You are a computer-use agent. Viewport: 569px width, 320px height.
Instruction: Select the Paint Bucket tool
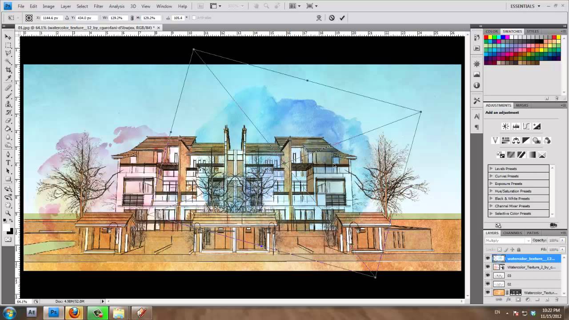coord(8,129)
